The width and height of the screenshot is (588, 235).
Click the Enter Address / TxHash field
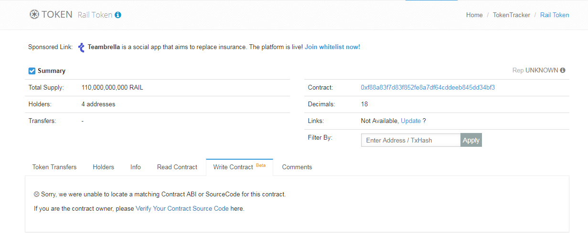pos(410,140)
